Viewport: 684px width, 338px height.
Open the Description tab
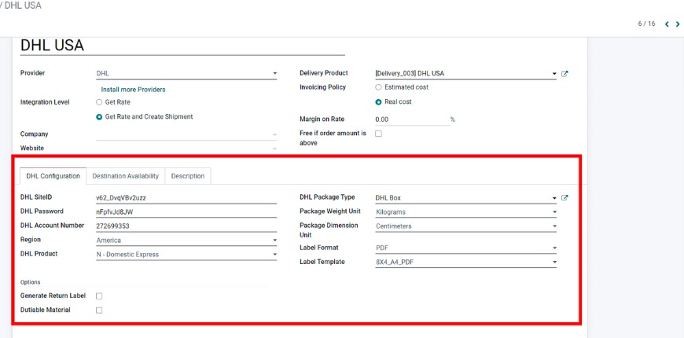(x=188, y=176)
